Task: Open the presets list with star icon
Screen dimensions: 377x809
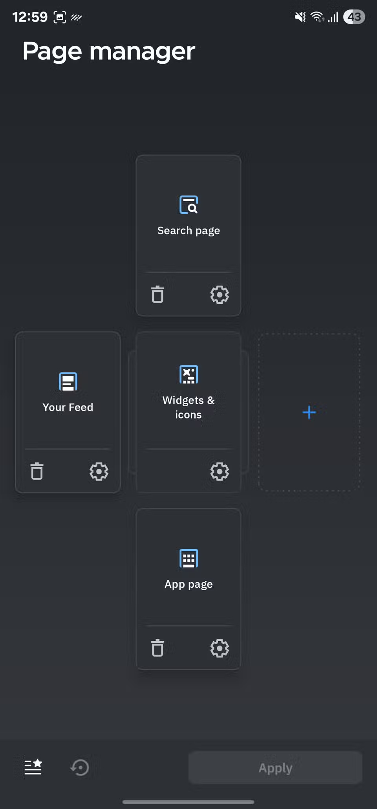Action: pyautogui.click(x=33, y=767)
